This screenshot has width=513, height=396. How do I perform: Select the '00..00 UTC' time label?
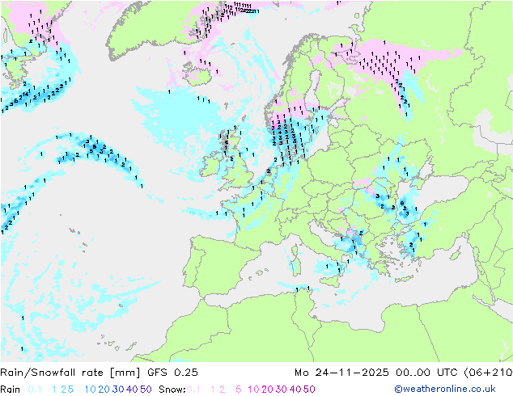(x=426, y=372)
